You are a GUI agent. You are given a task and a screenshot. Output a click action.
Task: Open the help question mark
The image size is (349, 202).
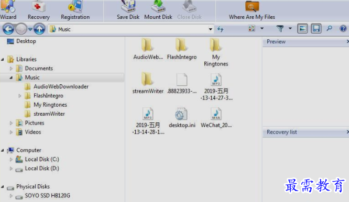343,28
